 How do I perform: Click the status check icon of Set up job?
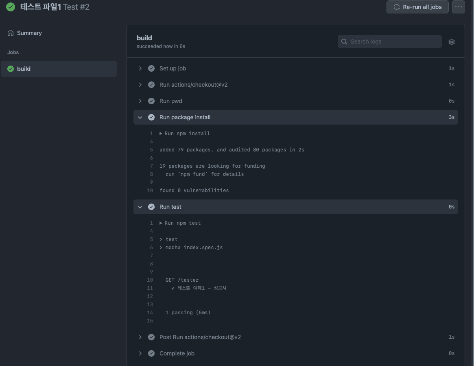click(151, 68)
